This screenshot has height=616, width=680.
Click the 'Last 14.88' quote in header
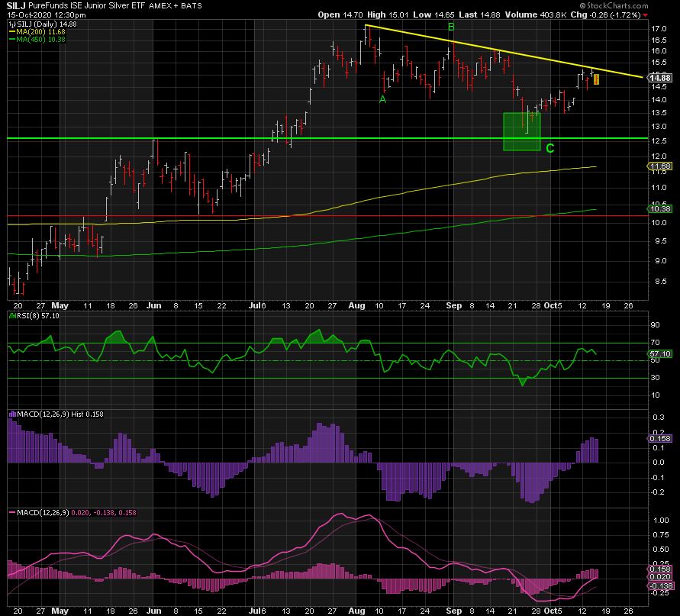tap(479, 15)
